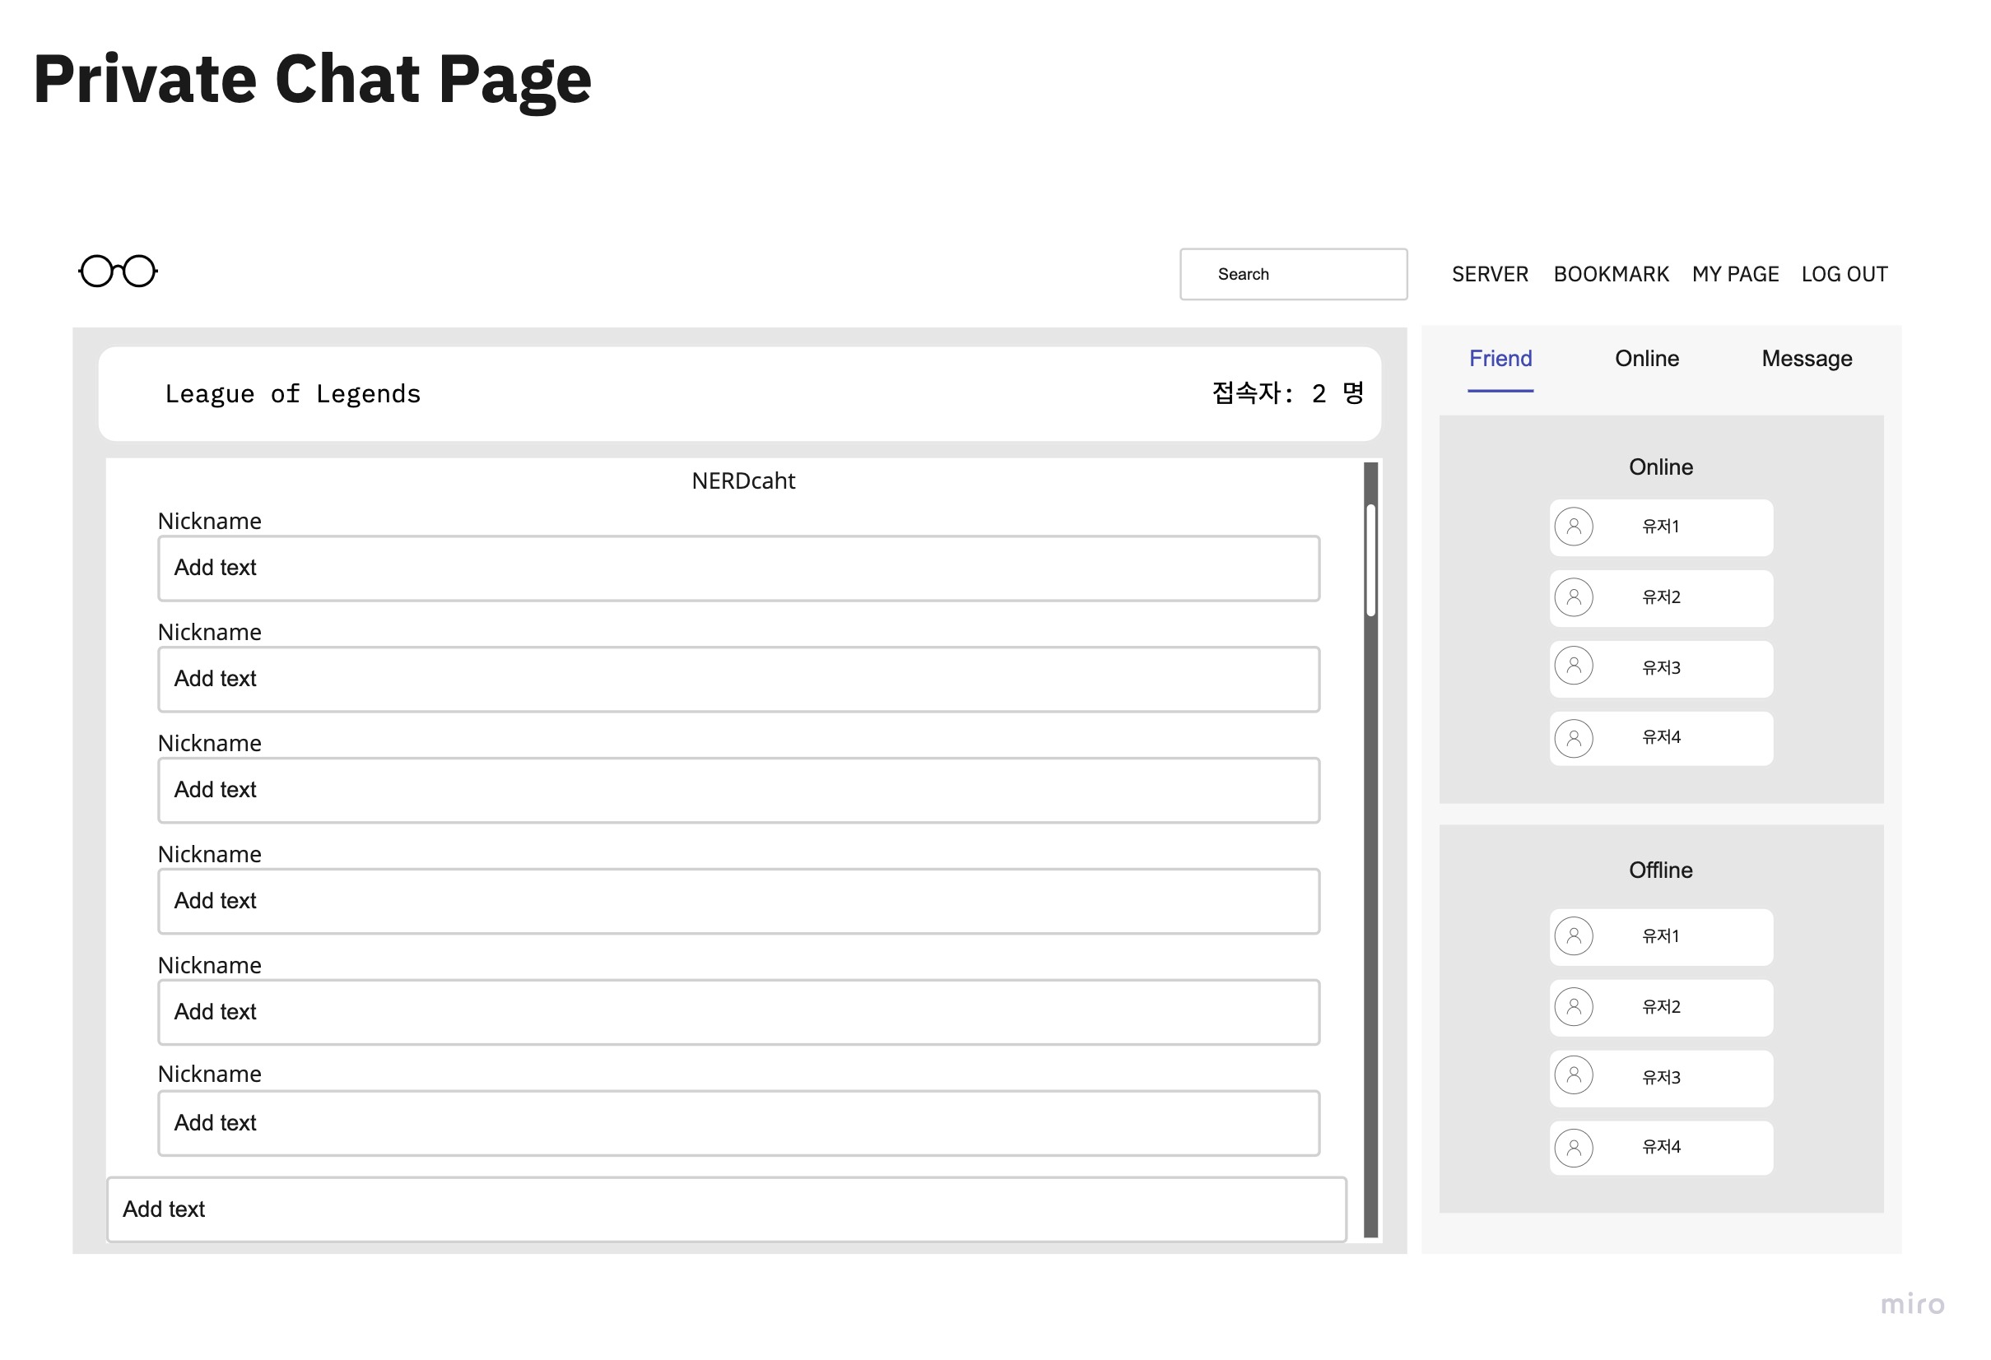Click 유저4 avatar icon in Online list
This screenshot has width=1991, height=1360.
1573,737
